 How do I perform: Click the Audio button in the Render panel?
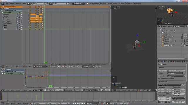coord(181,71)
